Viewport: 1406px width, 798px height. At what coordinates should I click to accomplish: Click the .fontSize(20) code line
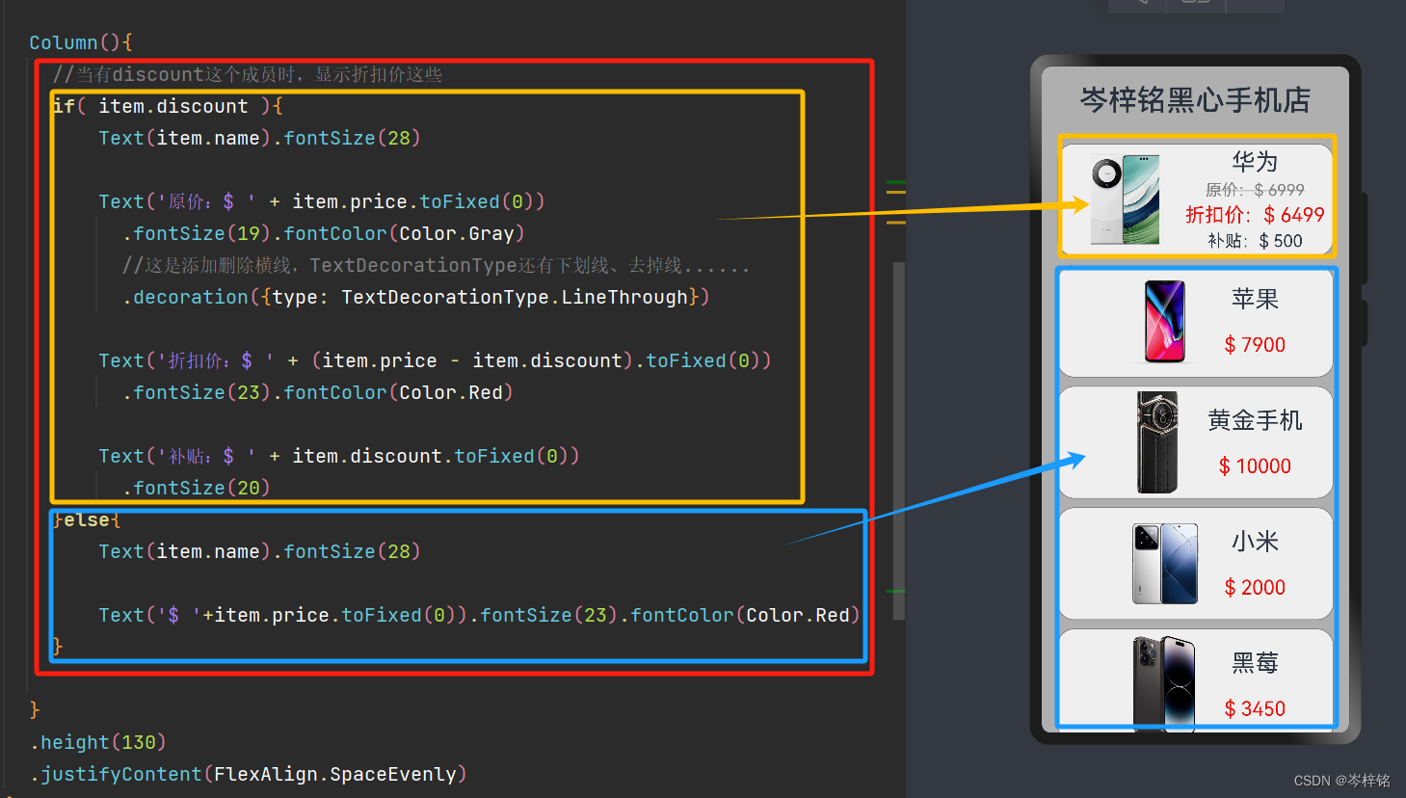tap(197, 488)
